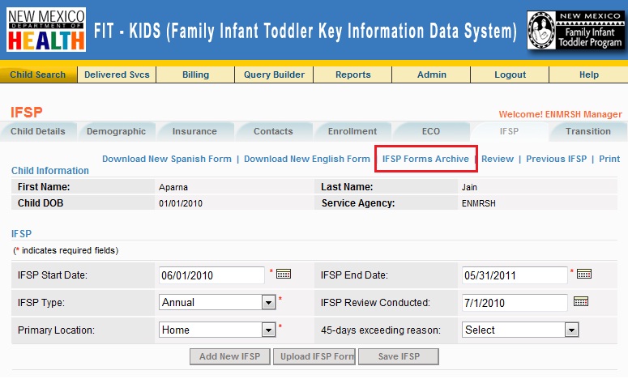The image size is (628, 379).
Task: Switch to the Demographic tab
Action: [116, 132]
